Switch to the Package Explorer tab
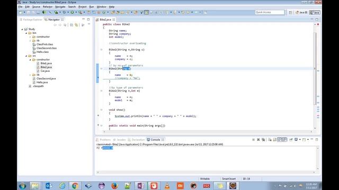This screenshot has width=339, height=190. click(x=31, y=20)
